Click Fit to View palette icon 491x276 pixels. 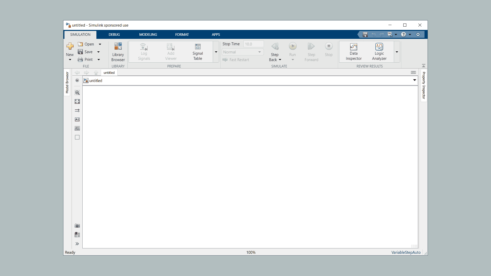click(x=77, y=101)
